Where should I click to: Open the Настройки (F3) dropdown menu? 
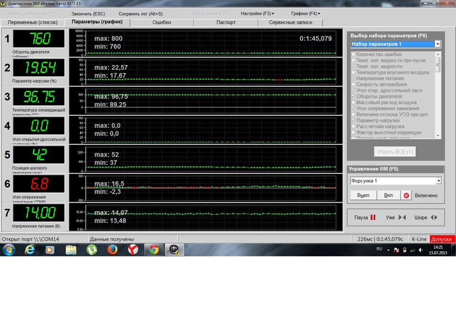257,14
